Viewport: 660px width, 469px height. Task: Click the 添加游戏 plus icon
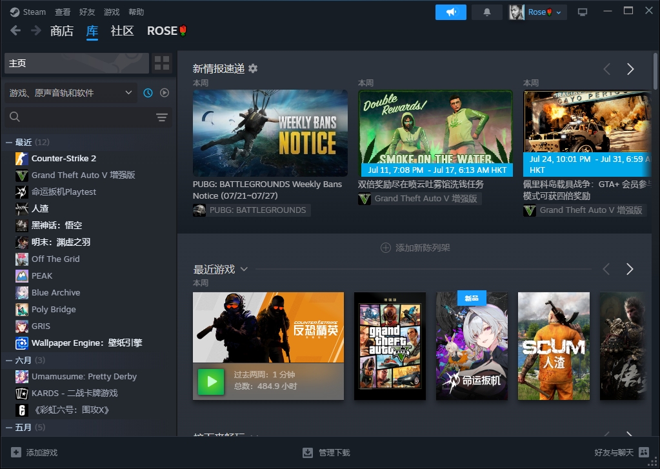16,452
